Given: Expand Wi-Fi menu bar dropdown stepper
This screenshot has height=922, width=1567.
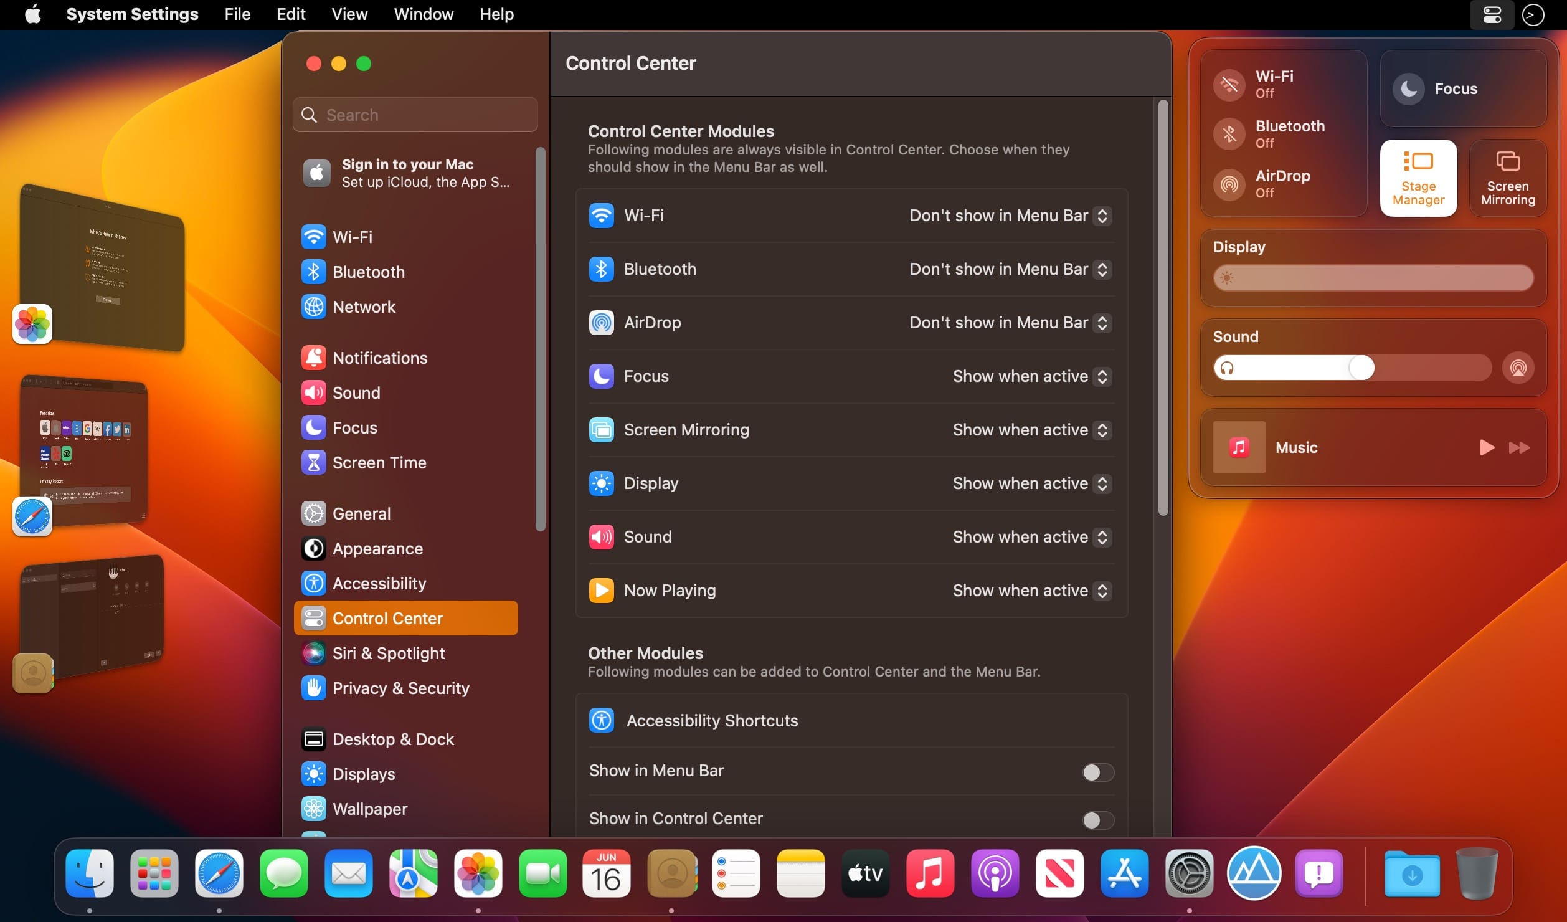Looking at the screenshot, I should [1102, 215].
